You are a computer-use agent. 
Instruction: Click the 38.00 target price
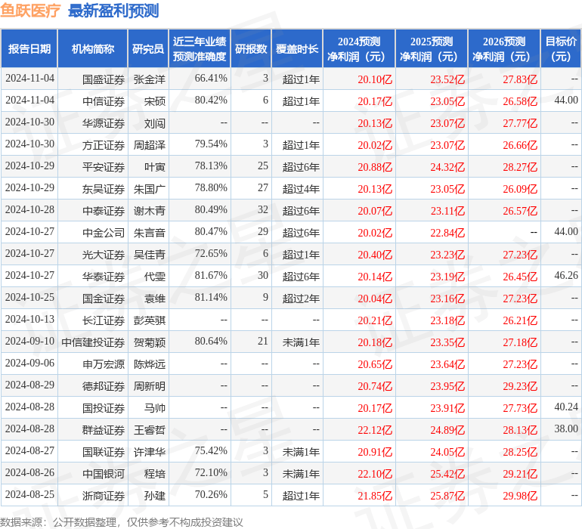coord(566,428)
